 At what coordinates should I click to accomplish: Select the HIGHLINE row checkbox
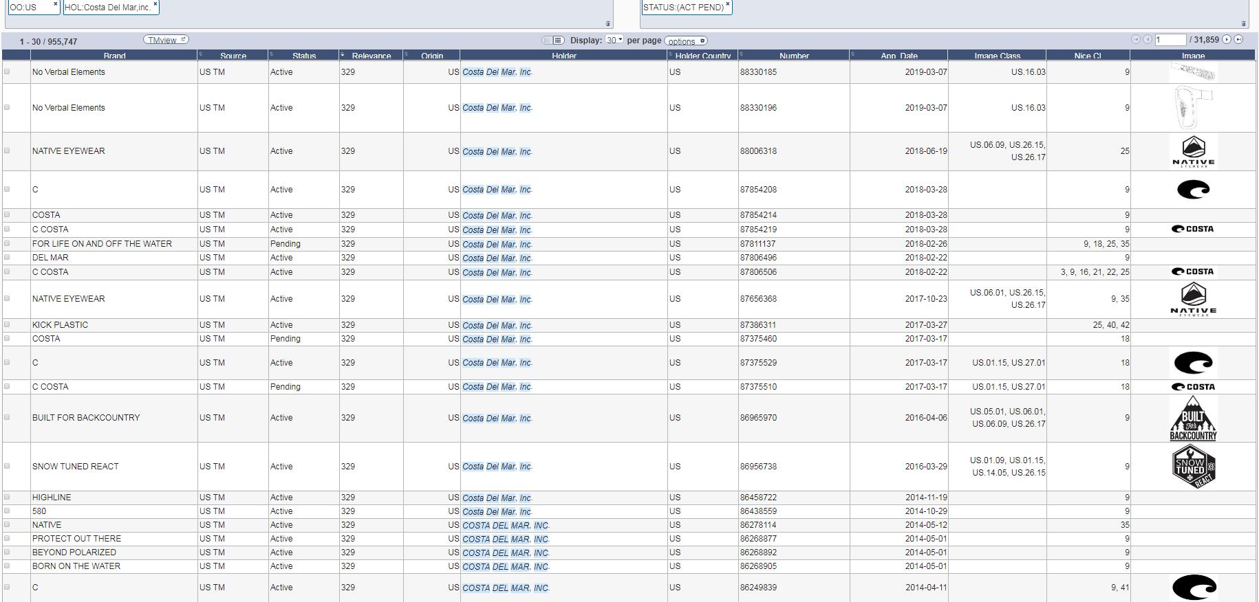[x=8, y=497]
